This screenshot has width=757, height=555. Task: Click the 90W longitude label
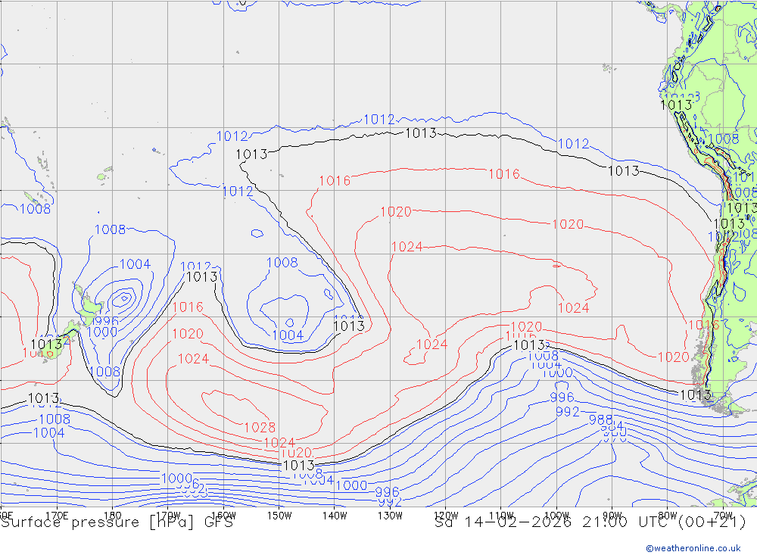click(612, 516)
